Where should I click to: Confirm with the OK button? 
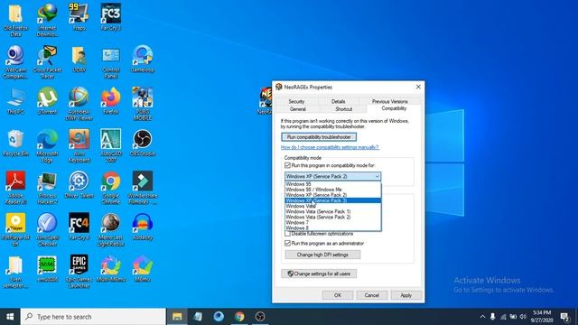338,295
